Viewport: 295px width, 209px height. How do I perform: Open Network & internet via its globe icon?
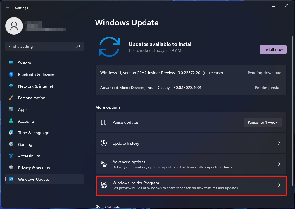[x=11, y=86]
